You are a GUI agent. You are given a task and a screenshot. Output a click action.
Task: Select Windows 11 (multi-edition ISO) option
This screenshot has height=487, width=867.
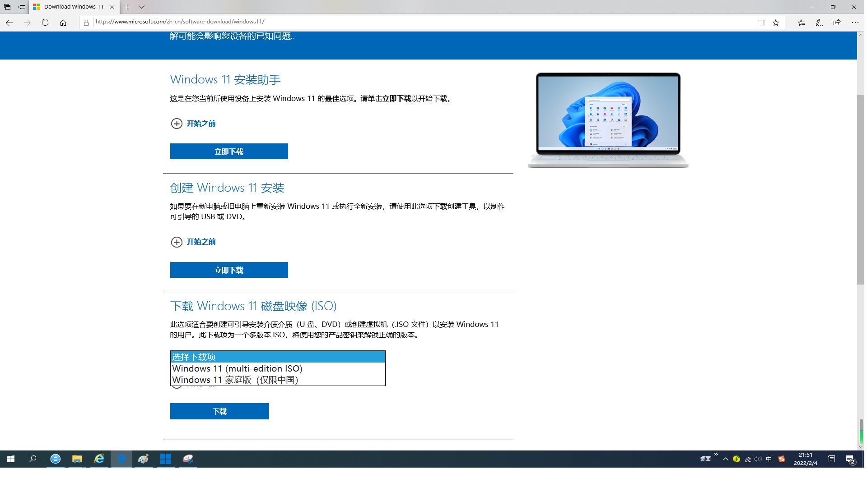click(237, 368)
